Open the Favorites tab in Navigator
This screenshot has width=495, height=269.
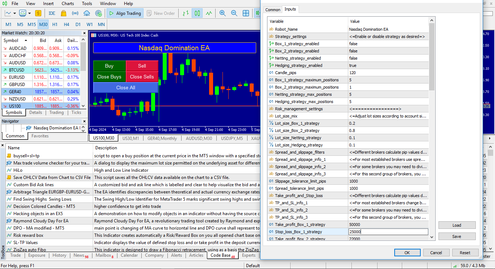tap(40, 136)
